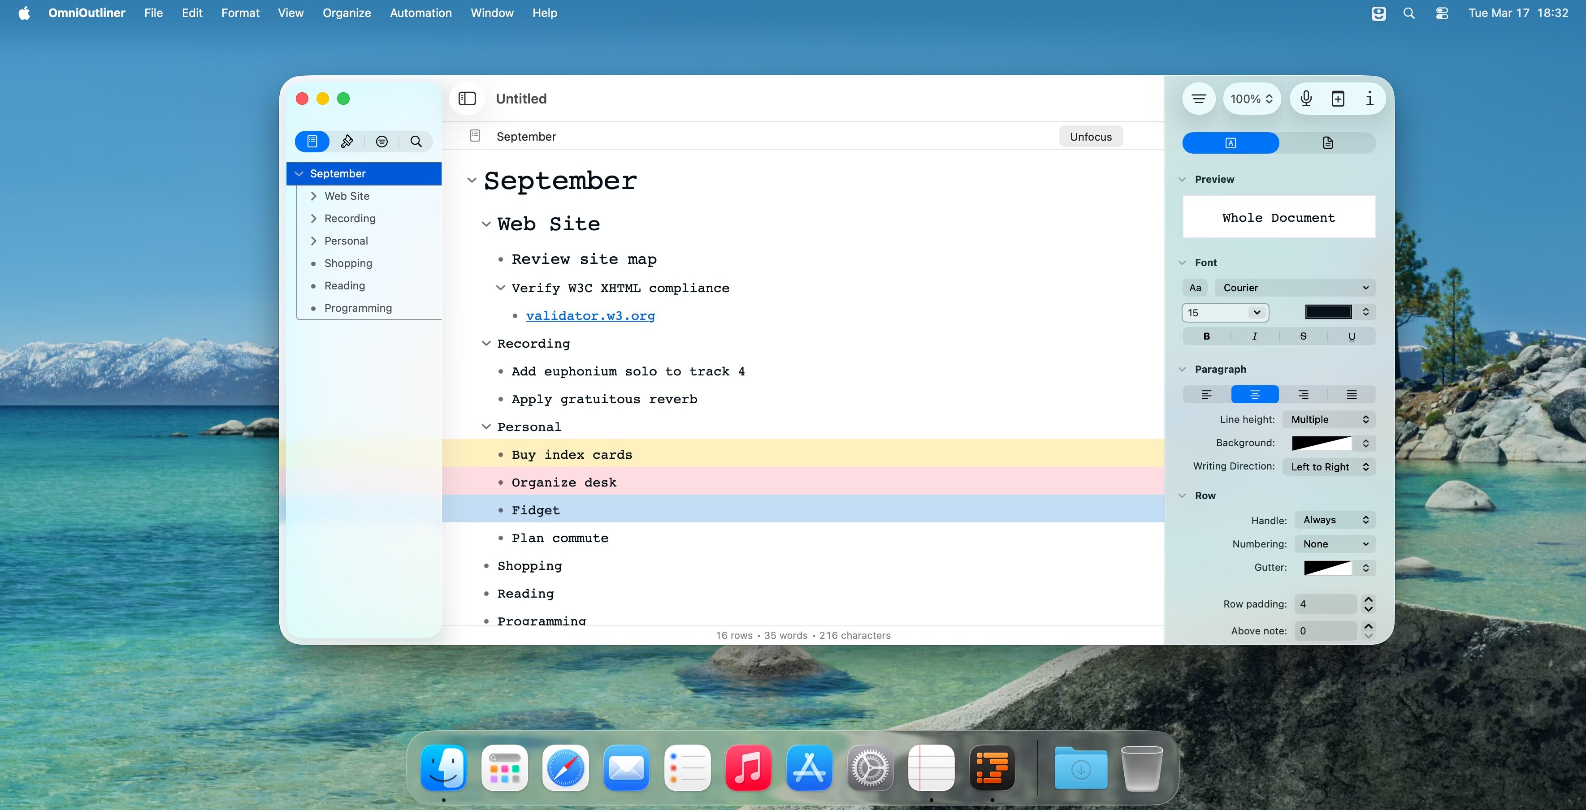This screenshot has height=810, width=1586.
Task: Click the black font color swatch
Action: coord(1328,312)
